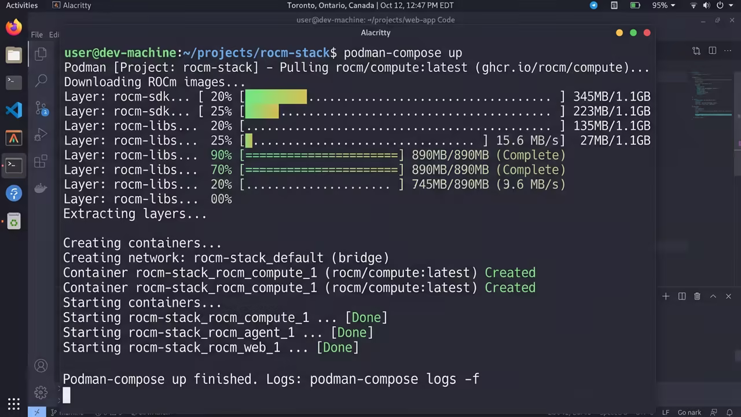741x417 pixels.
Task: Open the power icon system menu
Action: click(720, 5)
